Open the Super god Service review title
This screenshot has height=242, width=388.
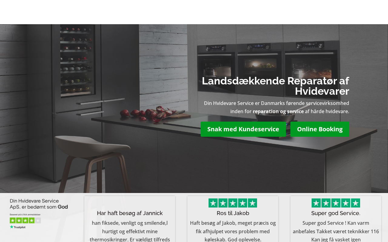tap(336, 213)
